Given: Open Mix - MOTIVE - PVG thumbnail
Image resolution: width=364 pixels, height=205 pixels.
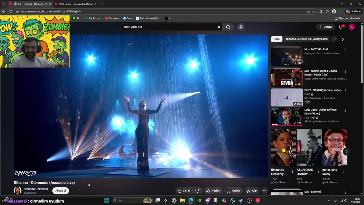Looking at the screenshot, I should (287, 56).
